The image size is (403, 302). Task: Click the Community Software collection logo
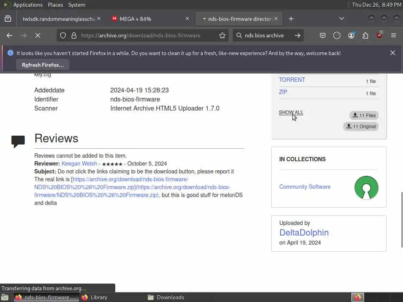pos(366,188)
